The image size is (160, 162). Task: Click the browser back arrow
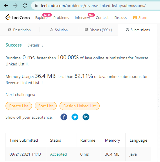click(6, 6)
